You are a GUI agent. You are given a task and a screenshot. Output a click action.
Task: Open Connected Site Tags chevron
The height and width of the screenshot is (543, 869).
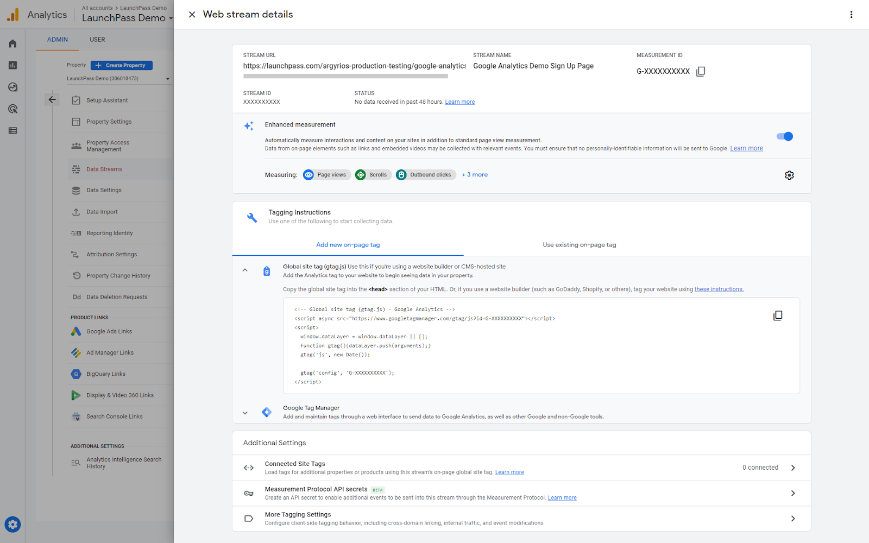[x=793, y=468]
